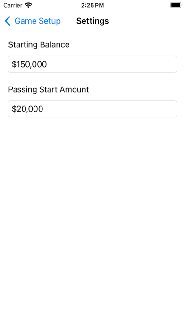The height and width of the screenshot is (329, 185).
Task: Select the $150,000 value text
Action: (x=29, y=64)
